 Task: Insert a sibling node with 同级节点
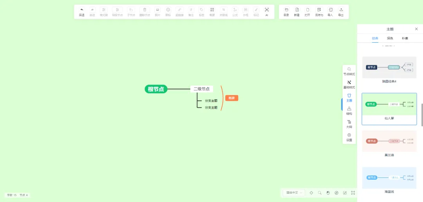(x=117, y=10)
